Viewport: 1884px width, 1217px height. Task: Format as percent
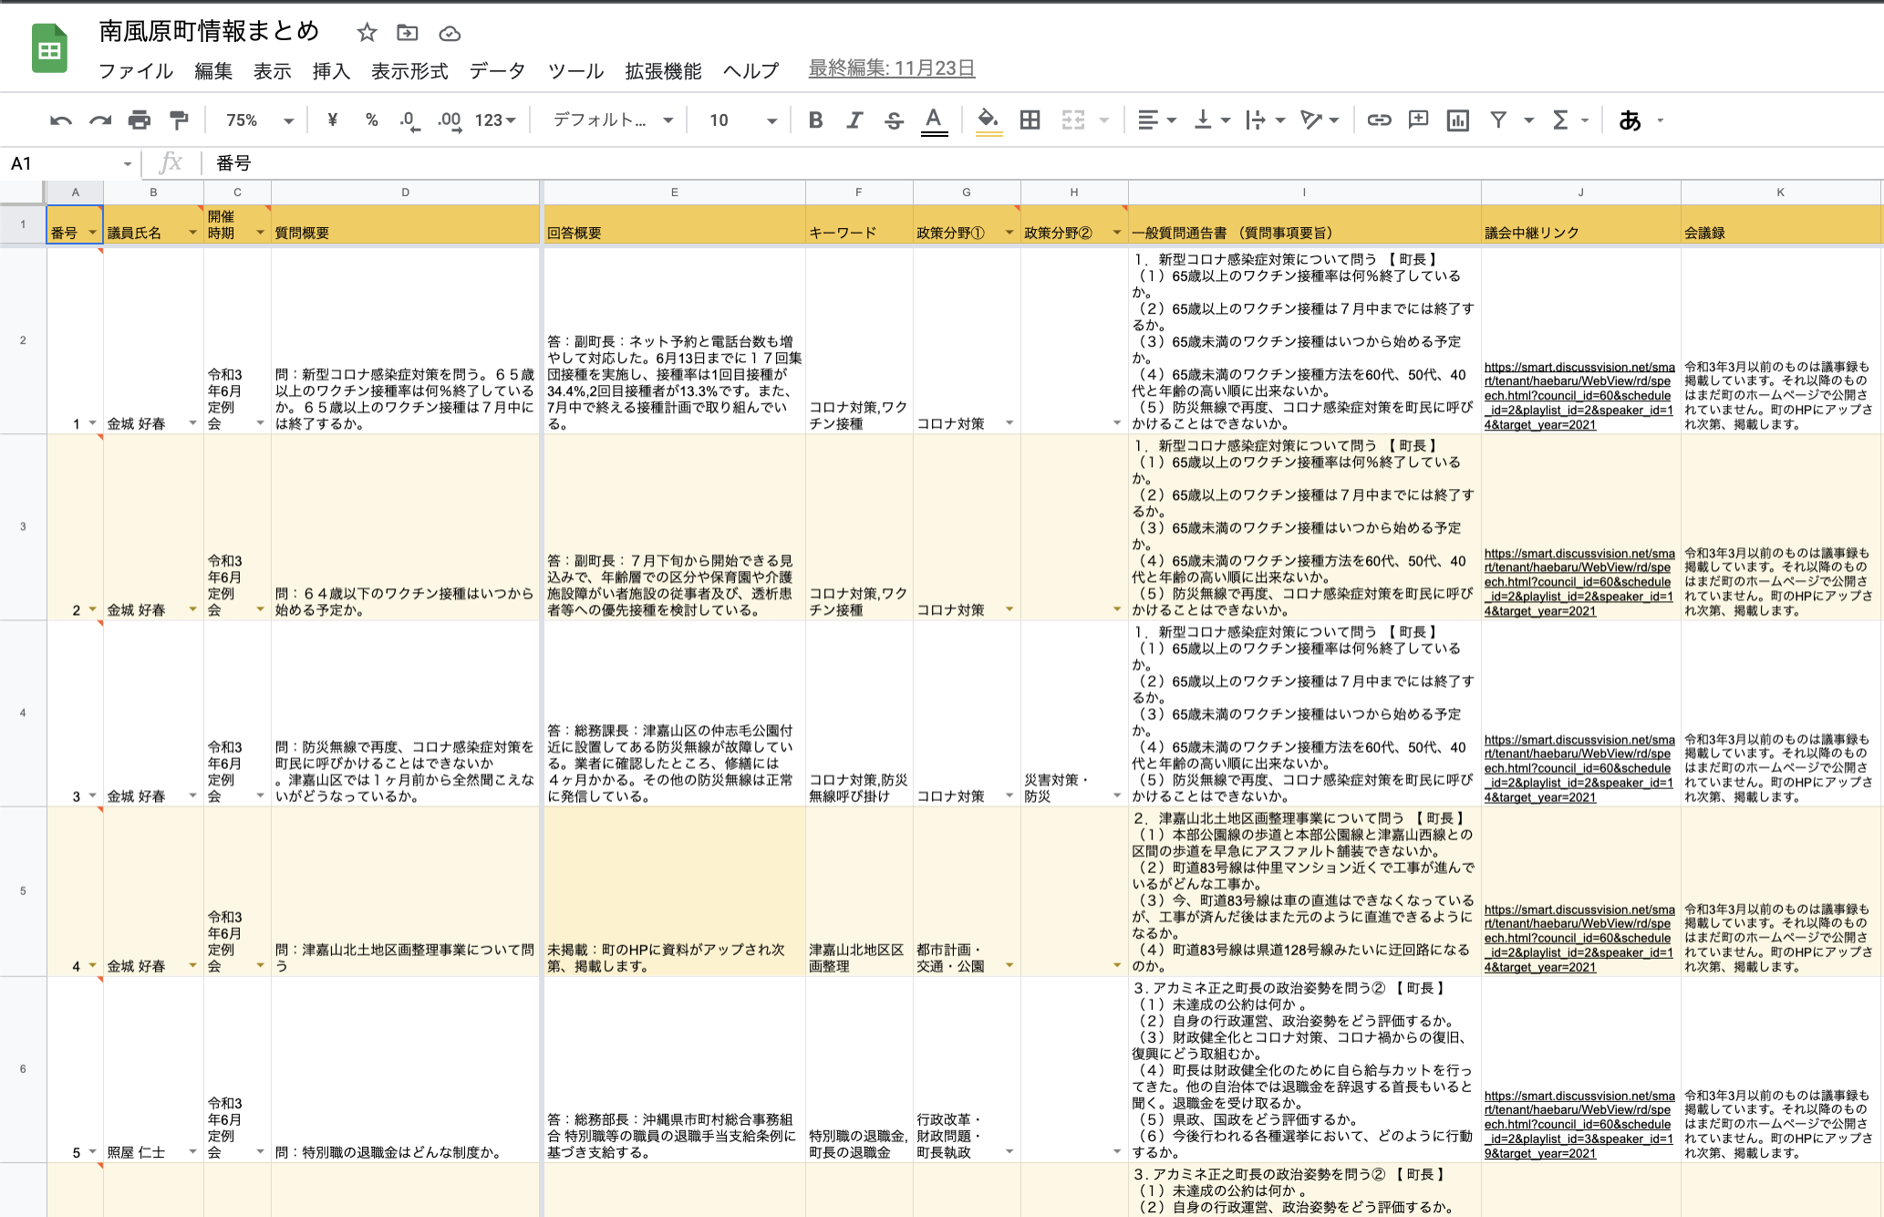click(371, 120)
